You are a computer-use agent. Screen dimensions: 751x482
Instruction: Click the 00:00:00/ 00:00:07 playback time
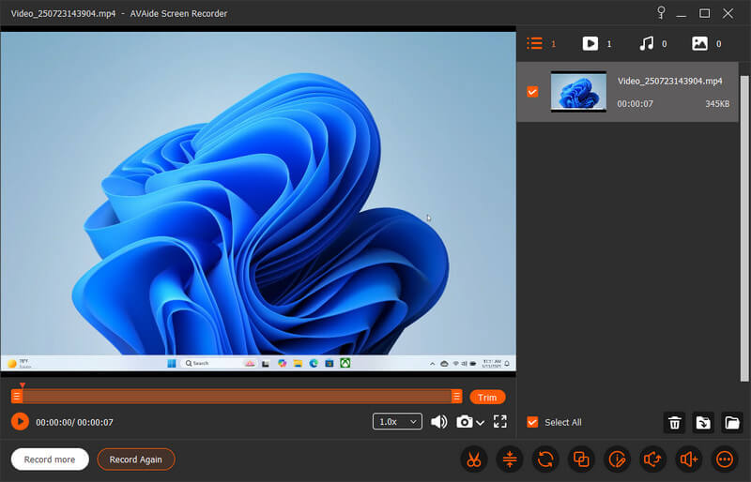(74, 422)
